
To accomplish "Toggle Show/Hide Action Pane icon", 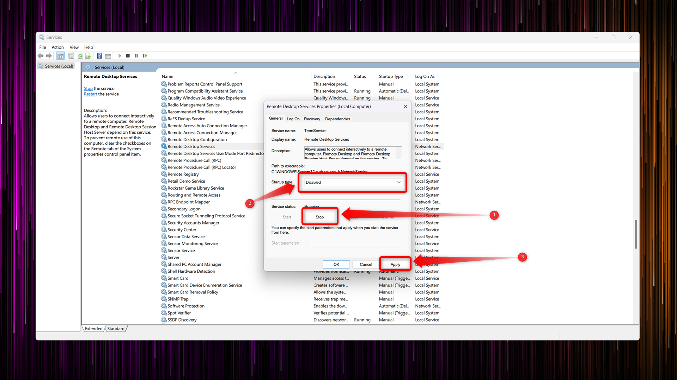I will tap(108, 56).
